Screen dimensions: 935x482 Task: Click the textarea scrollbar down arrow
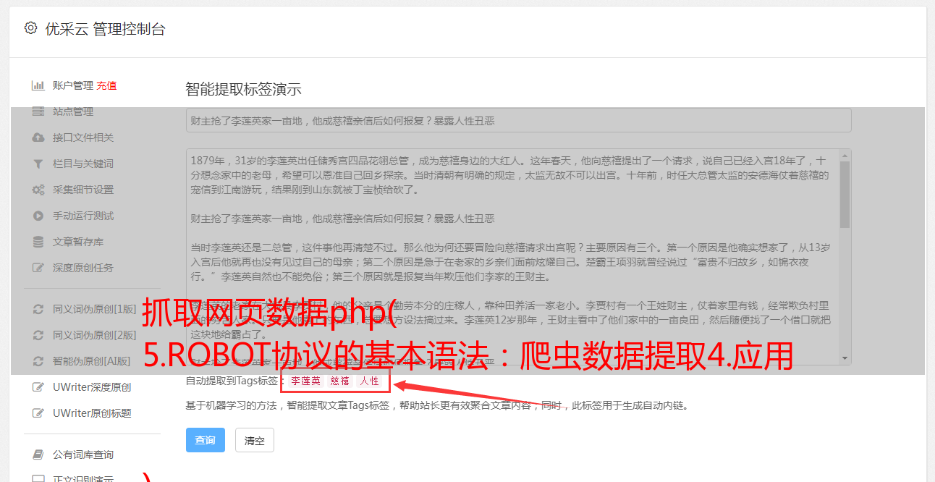tap(845, 359)
